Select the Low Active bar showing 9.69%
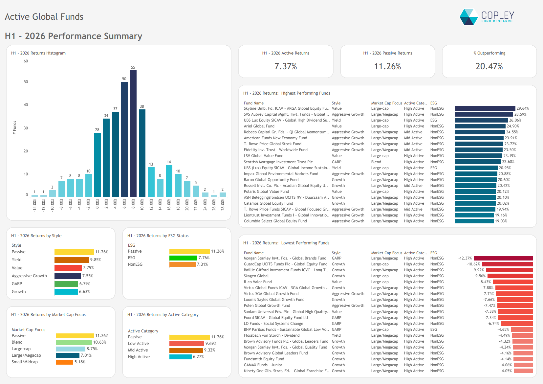This screenshot has width=543, height=384. (x=187, y=344)
